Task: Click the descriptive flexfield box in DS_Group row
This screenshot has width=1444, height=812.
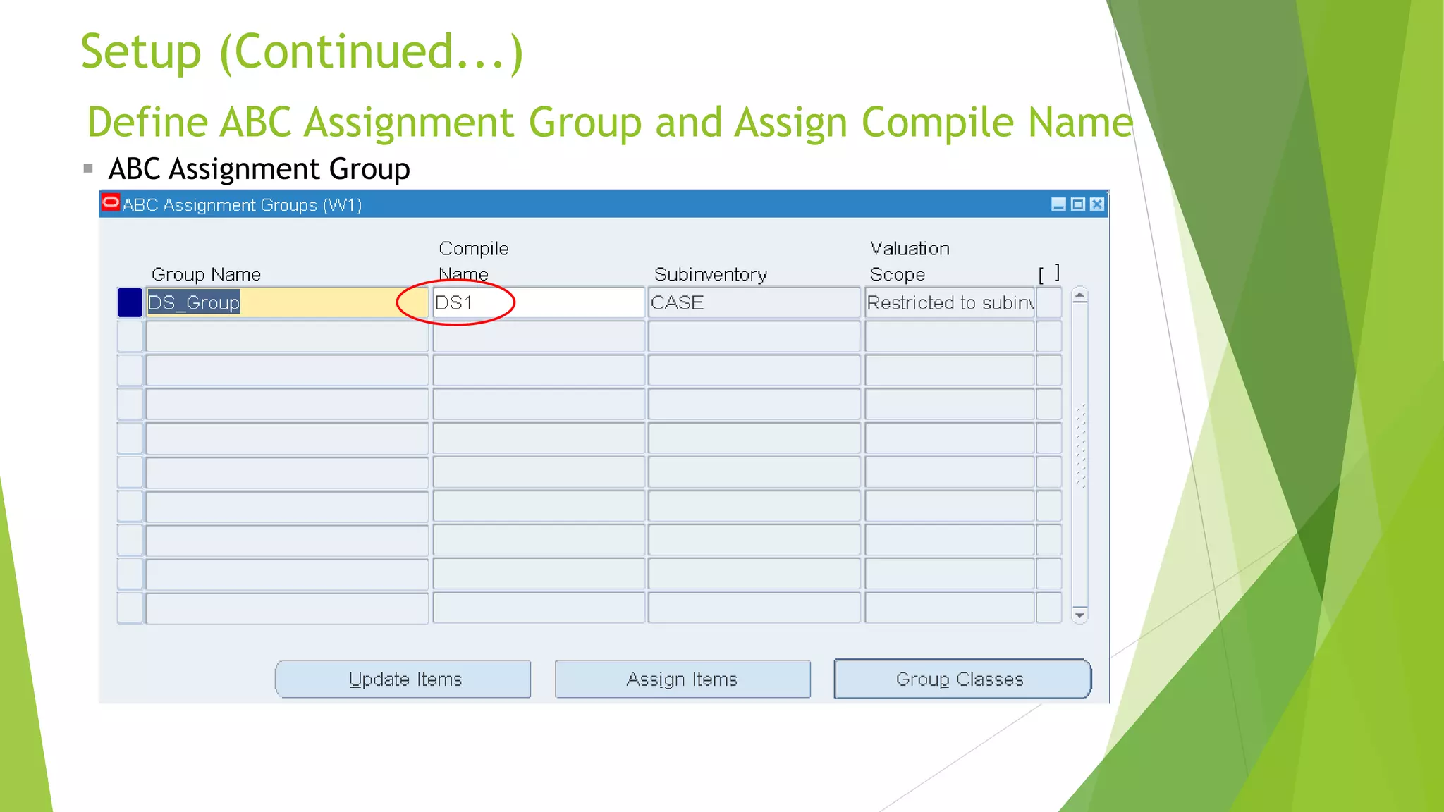Action: tap(1049, 302)
